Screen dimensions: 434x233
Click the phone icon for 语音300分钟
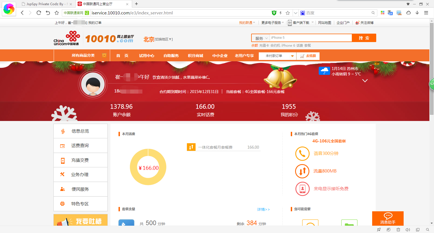[x=302, y=154]
